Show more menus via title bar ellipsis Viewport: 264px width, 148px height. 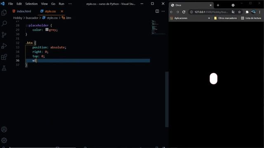(x=70, y=4)
